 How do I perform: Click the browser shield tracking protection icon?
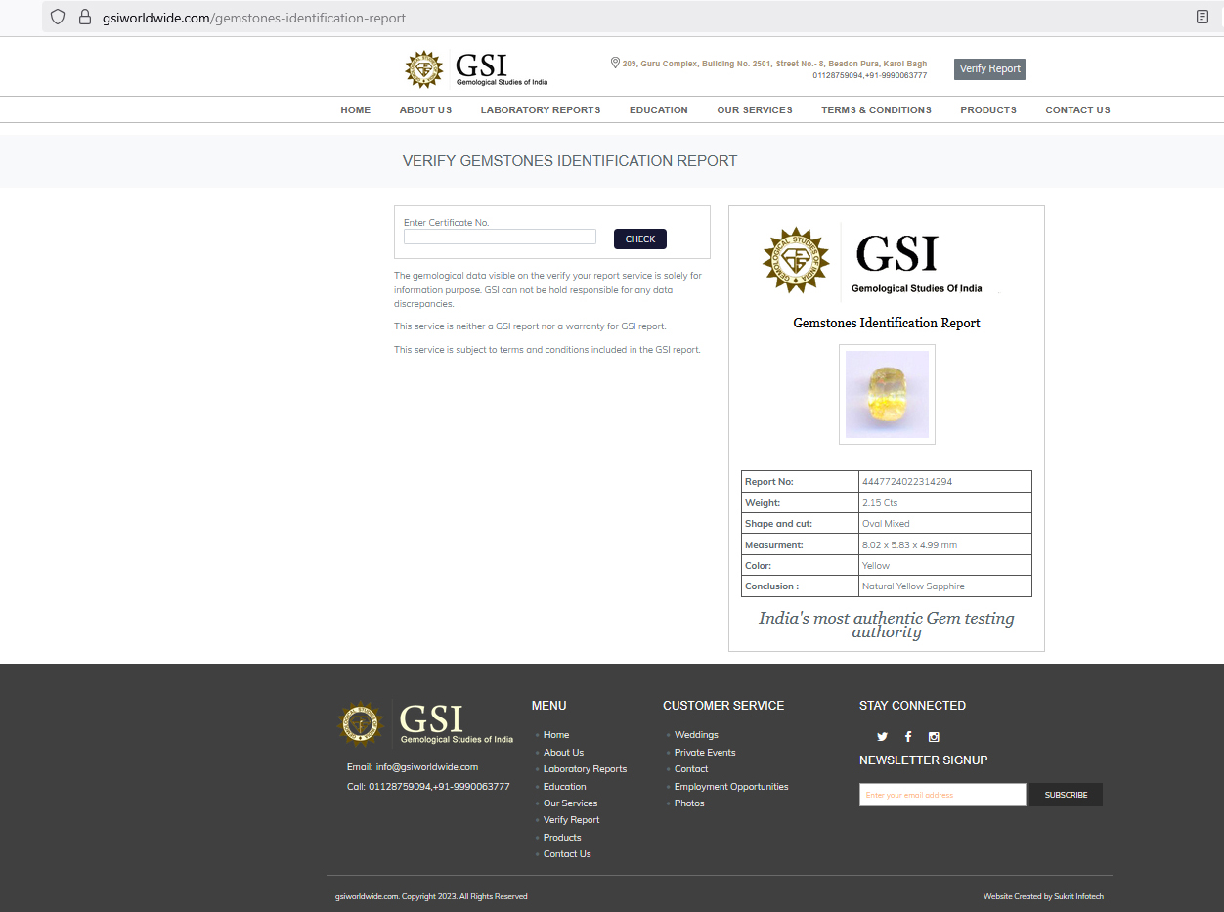[x=58, y=17]
